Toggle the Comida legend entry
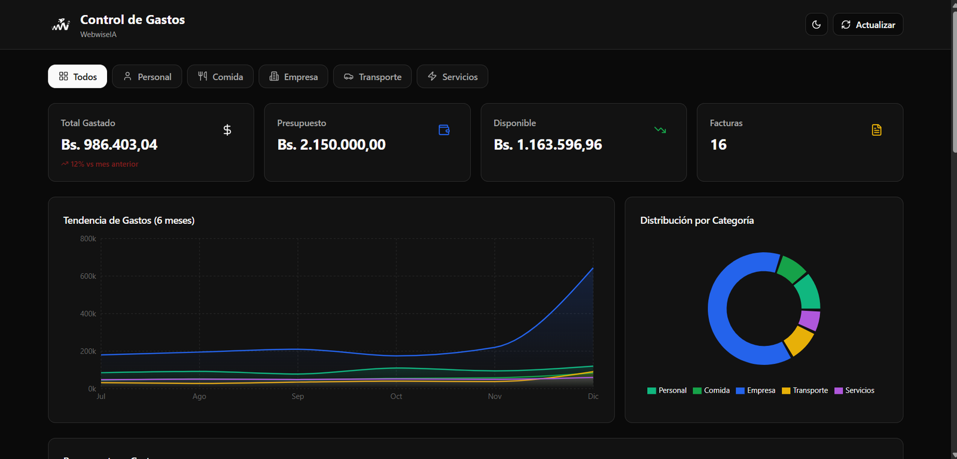 click(x=711, y=391)
